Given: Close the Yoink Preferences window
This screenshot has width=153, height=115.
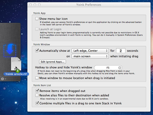Looking at the screenshot, I should click(x=30, y=5).
